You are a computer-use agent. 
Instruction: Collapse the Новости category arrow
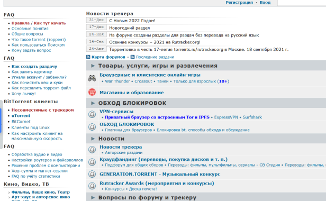(93, 139)
